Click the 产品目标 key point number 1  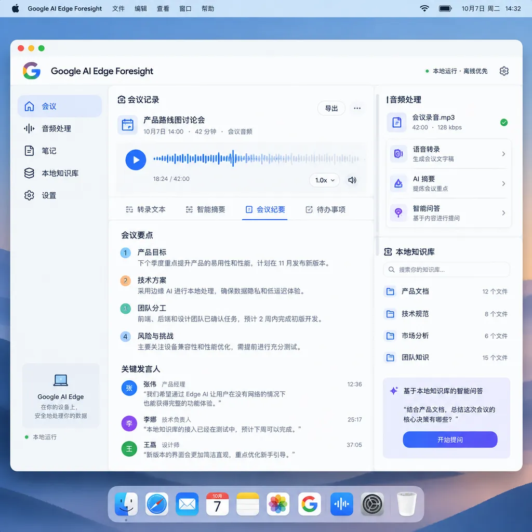(125, 253)
